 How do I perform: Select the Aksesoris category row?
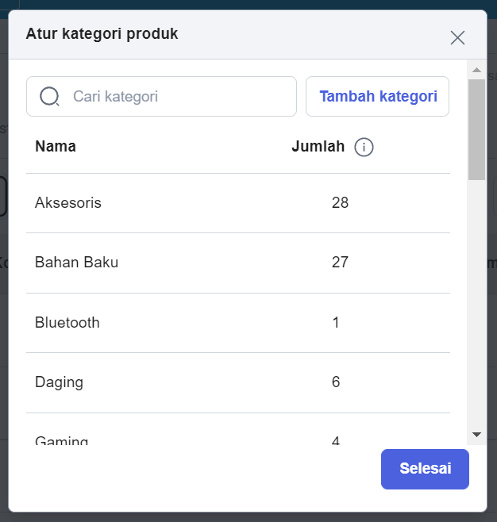click(x=238, y=203)
